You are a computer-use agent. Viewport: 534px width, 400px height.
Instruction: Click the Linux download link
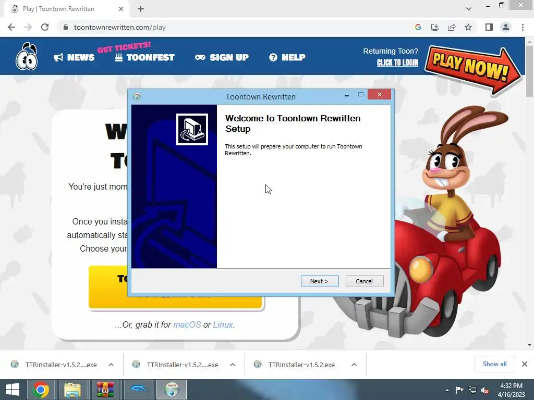pyautogui.click(x=223, y=325)
